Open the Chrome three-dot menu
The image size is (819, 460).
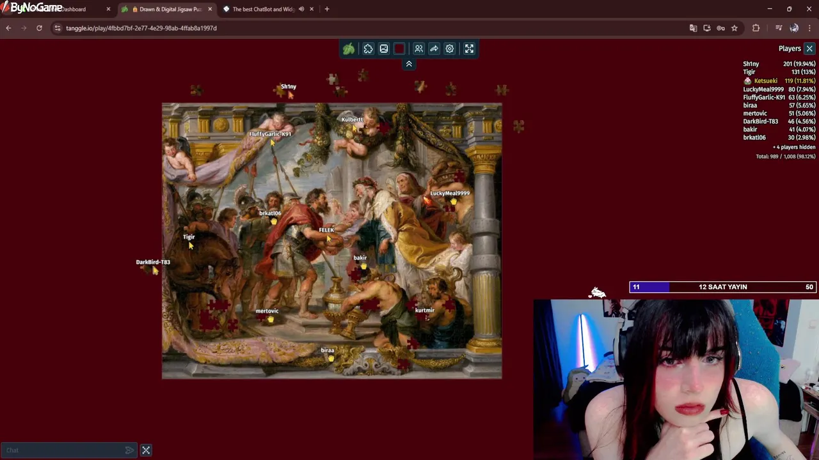(x=809, y=28)
